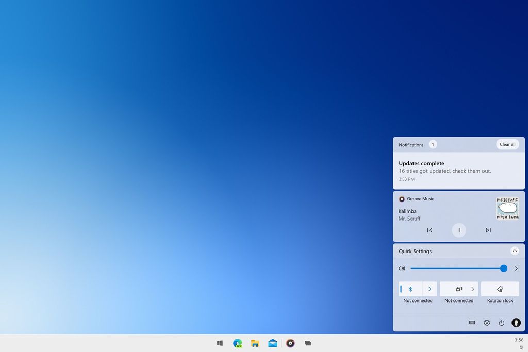
Task: Open the Start menu
Action: [x=220, y=343]
